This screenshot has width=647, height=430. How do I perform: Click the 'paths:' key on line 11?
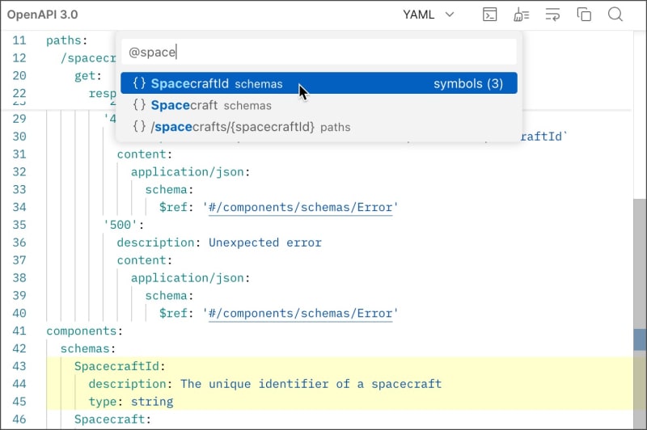(x=67, y=40)
